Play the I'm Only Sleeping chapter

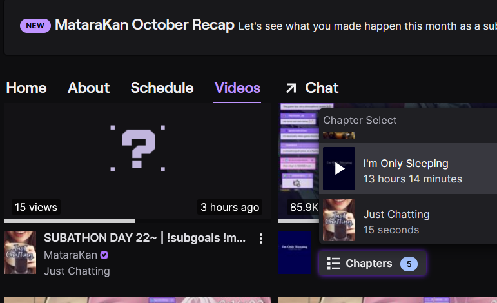[339, 169]
